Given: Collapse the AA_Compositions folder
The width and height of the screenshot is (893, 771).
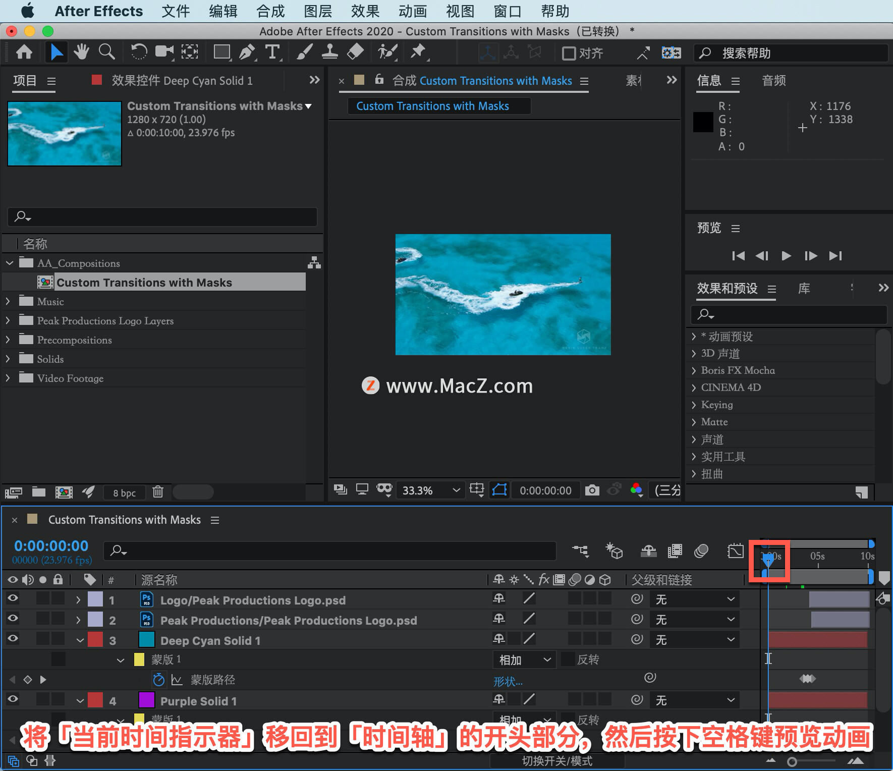Looking at the screenshot, I should 9,263.
